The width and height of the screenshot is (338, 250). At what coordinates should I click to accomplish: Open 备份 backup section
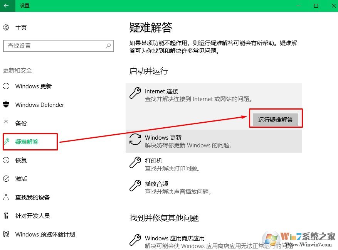coord(21,123)
